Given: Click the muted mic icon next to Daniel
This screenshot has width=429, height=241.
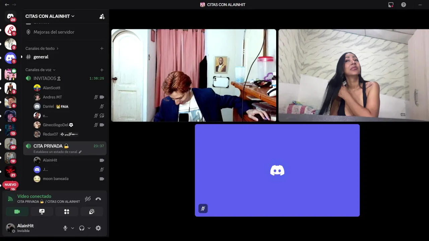Looking at the screenshot, I should coord(102,106).
